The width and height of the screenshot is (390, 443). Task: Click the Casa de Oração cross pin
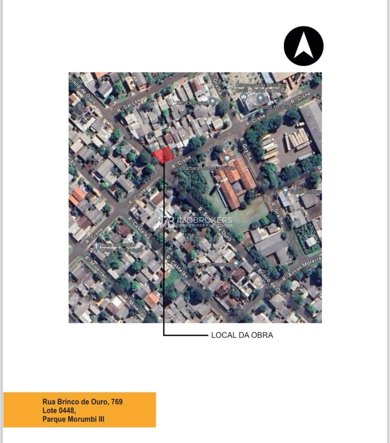96,246
